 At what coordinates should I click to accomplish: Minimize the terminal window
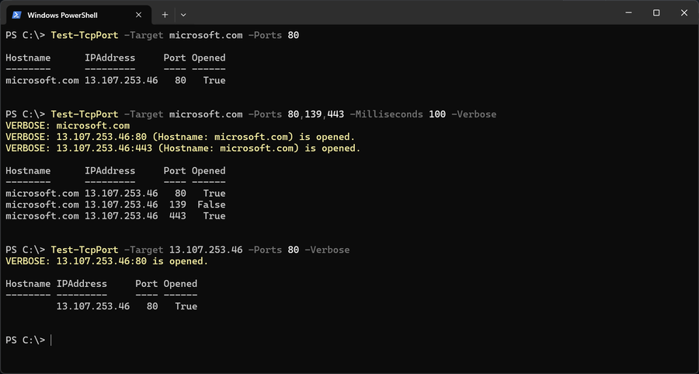coord(628,13)
